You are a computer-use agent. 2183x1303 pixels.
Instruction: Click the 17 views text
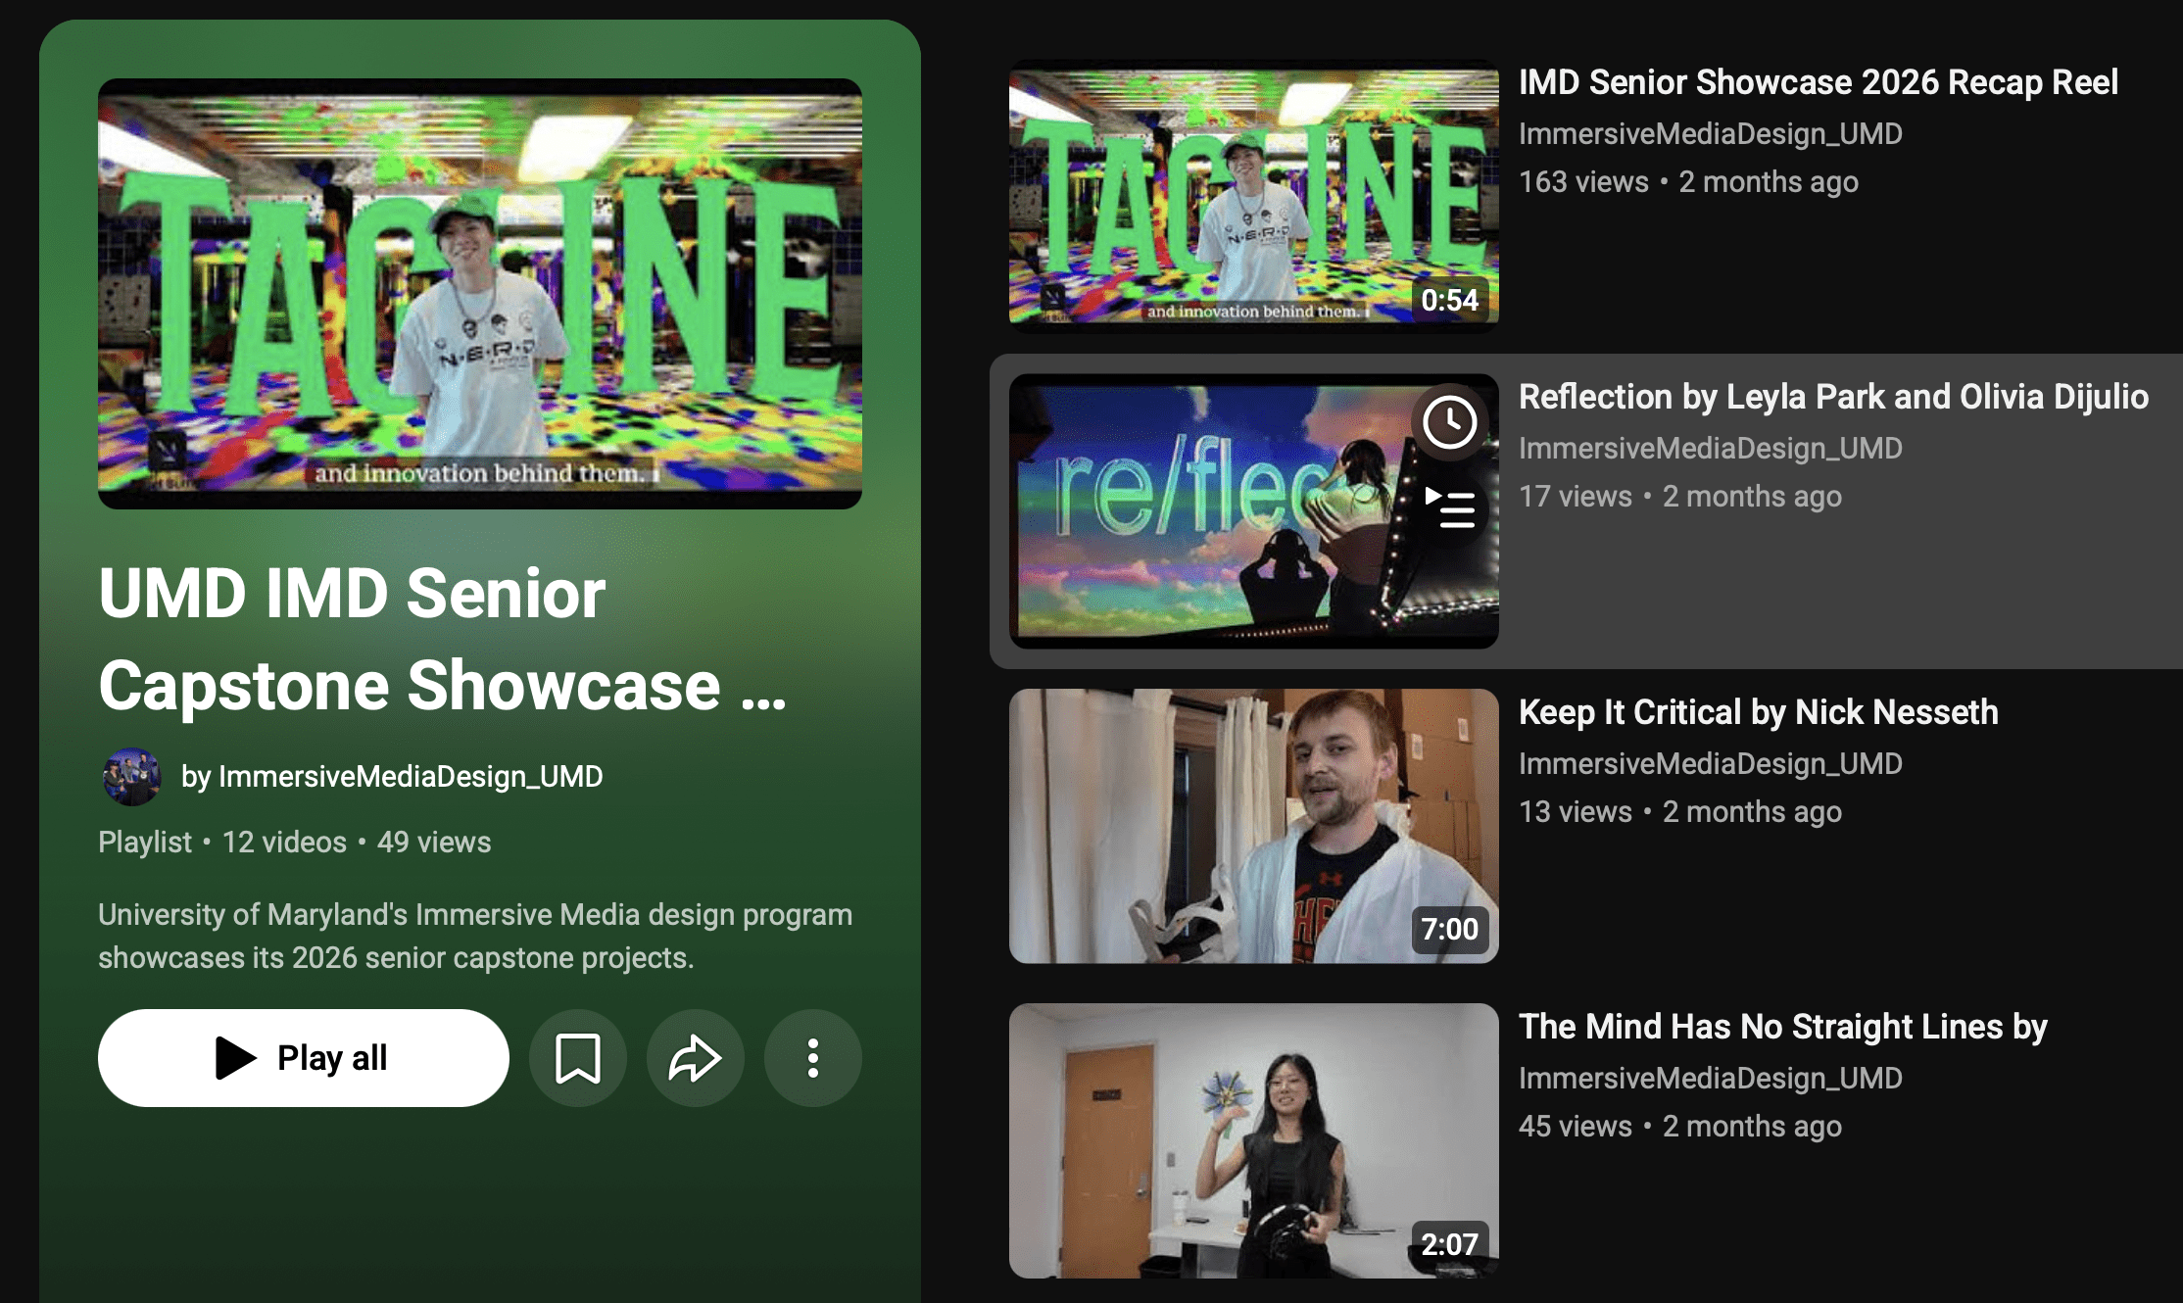click(x=1576, y=497)
